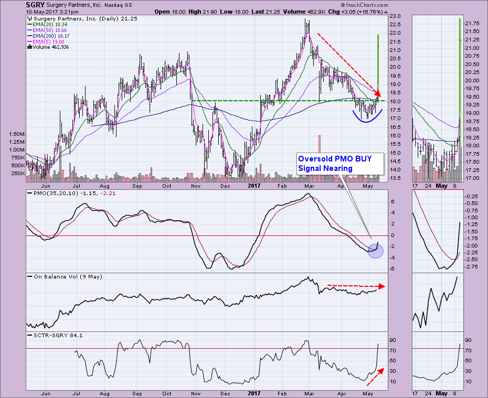Screen dimensions: 488x398
Task: Click the up triangle after Chg percentage
Action: click(387, 11)
